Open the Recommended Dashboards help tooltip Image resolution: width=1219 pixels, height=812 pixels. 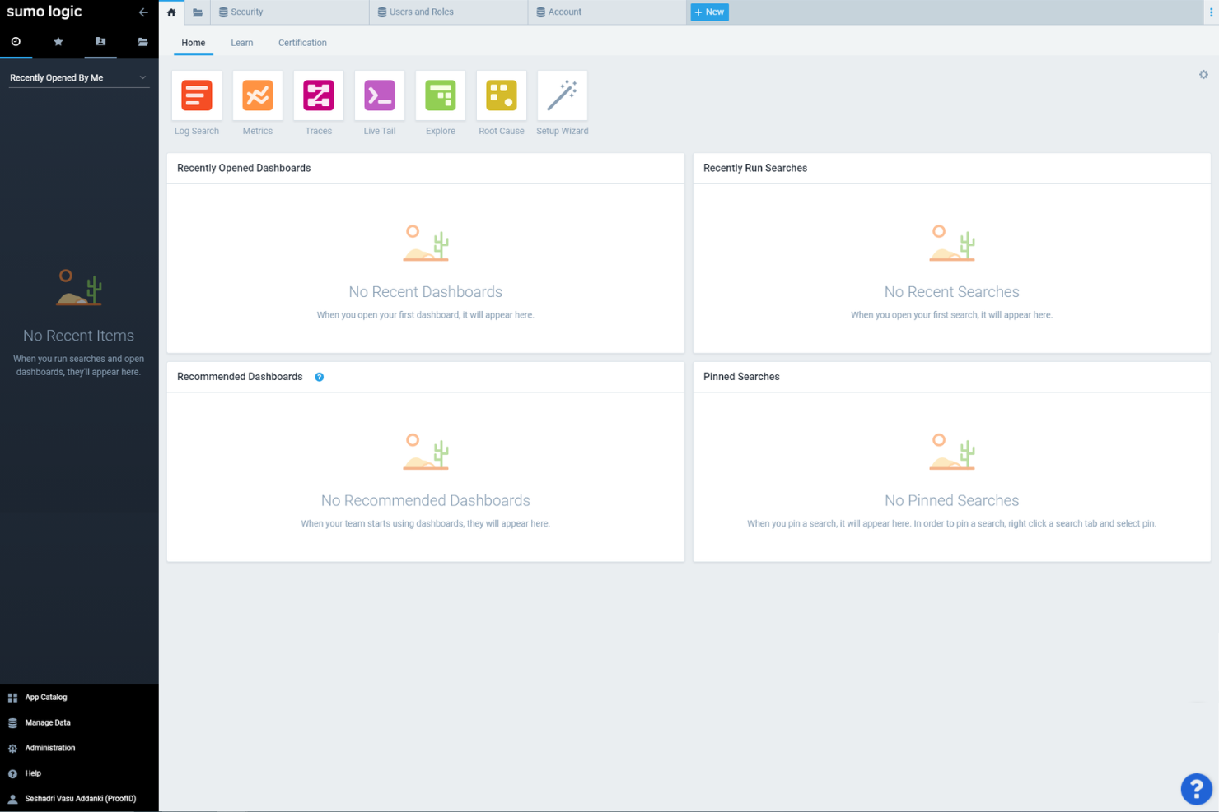[x=319, y=377]
